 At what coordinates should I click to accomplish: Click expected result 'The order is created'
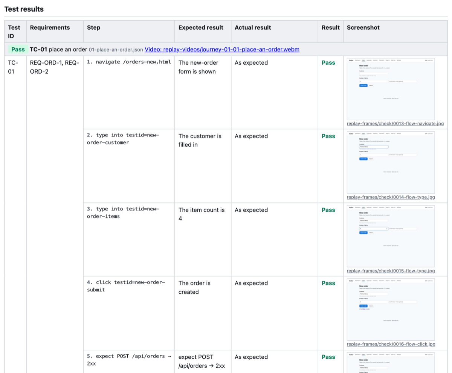click(x=194, y=287)
